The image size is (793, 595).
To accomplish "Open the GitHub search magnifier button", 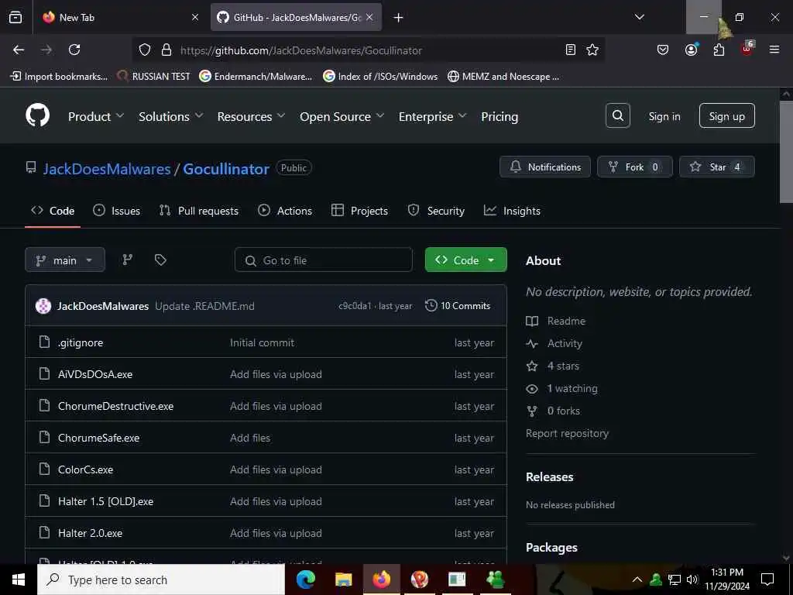I will (617, 116).
